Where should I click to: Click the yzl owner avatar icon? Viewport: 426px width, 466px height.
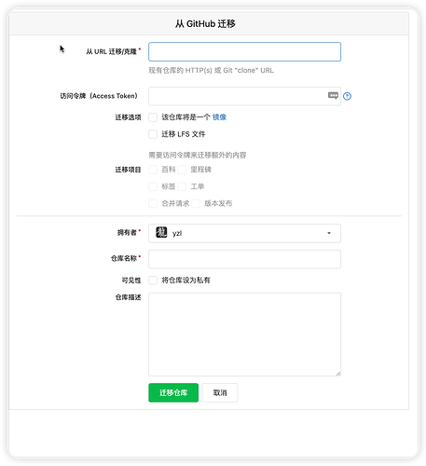point(161,232)
